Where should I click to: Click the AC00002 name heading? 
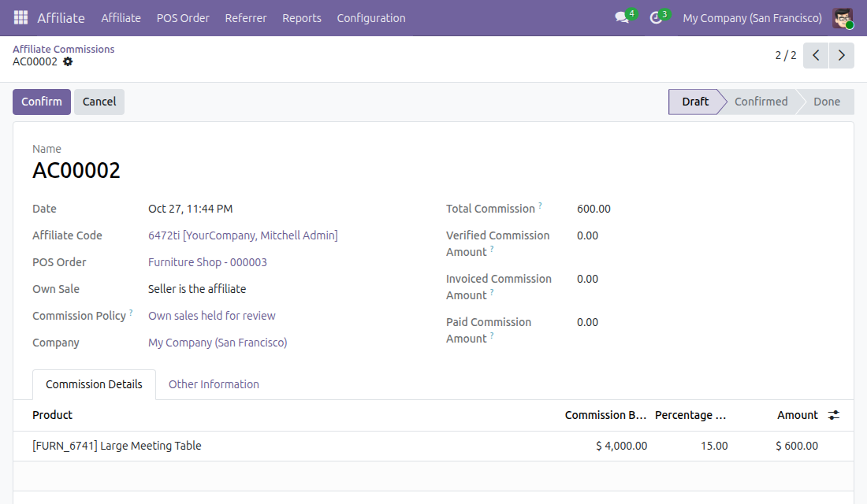[76, 170]
